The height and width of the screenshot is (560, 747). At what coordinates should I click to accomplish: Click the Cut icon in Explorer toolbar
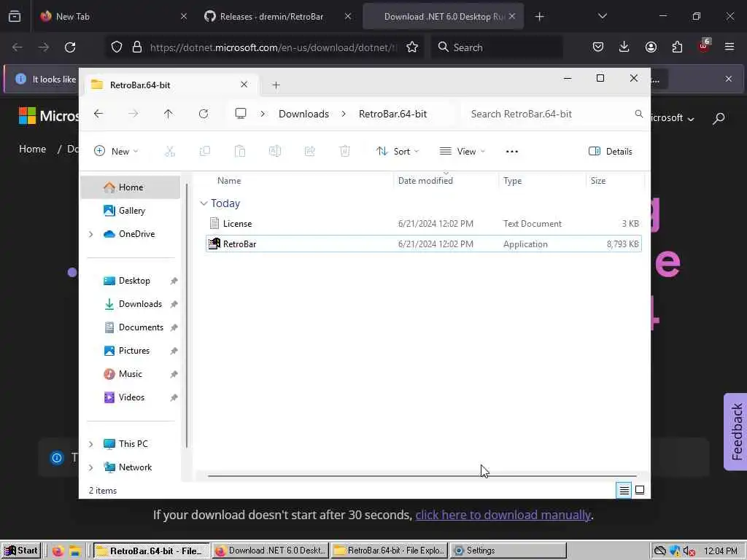pyautogui.click(x=170, y=152)
